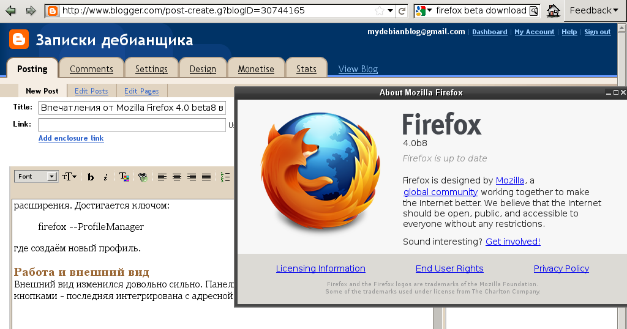
Task: Select the Posting tab
Action: (x=32, y=68)
